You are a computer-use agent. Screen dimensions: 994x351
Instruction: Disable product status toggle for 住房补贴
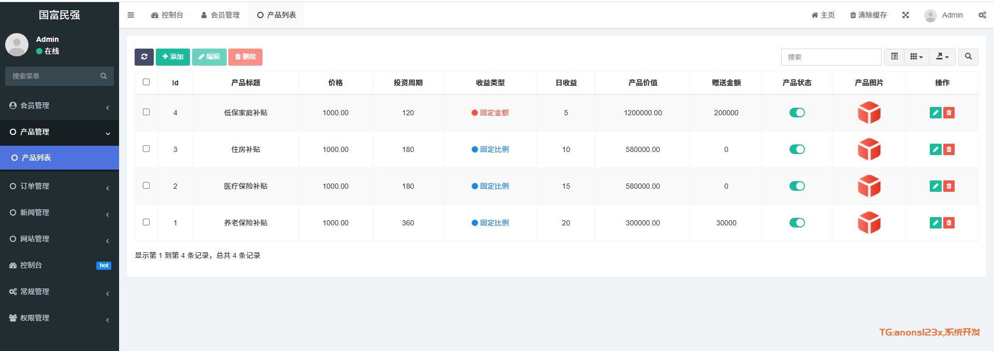click(797, 149)
